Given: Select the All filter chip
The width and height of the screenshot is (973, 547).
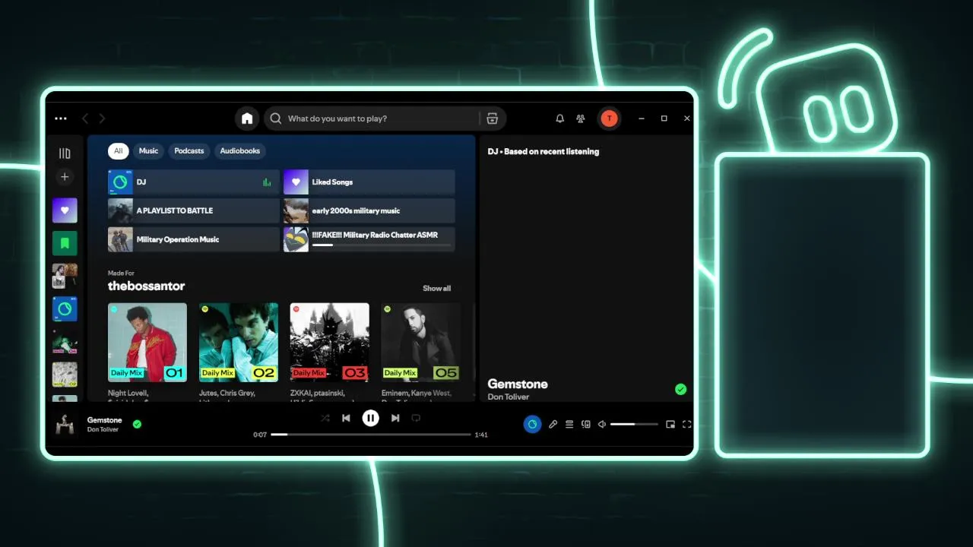Looking at the screenshot, I should point(118,151).
